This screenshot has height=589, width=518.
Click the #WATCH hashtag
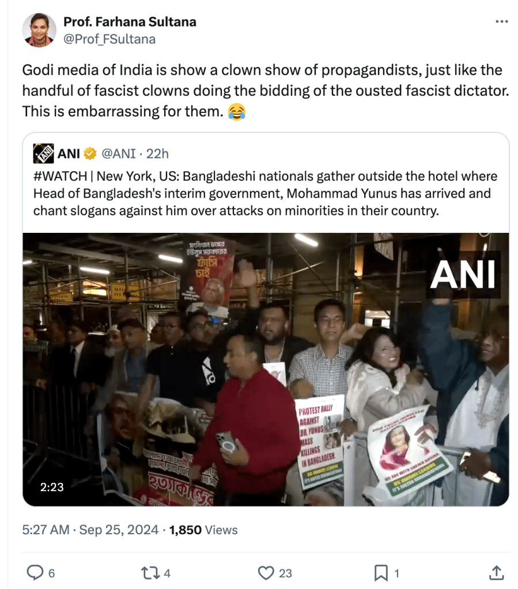pyautogui.click(x=60, y=176)
